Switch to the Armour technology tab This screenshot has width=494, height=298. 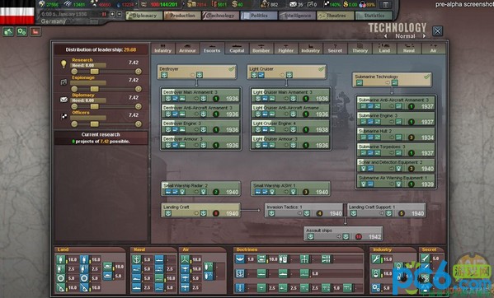tap(187, 49)
